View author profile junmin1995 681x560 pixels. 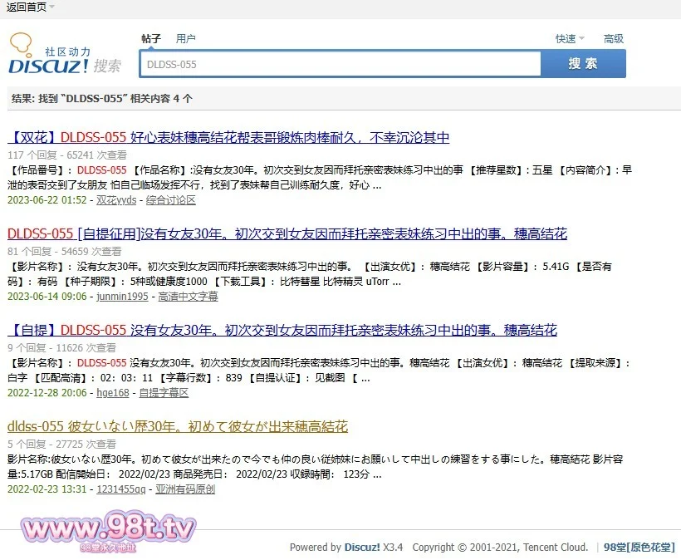point(122,297)
